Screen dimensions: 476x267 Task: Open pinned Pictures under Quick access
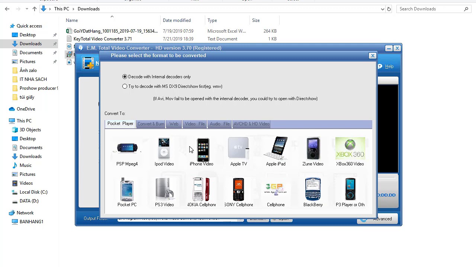click(x=28, y=62)
